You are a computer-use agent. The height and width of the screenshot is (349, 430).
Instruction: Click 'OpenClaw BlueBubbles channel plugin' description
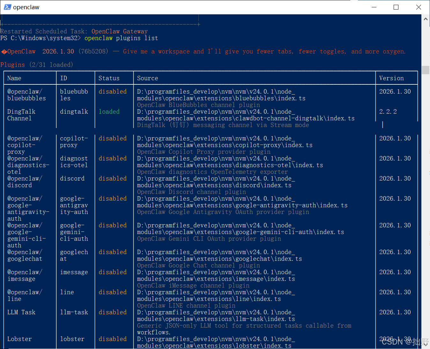tap(198, 105)
